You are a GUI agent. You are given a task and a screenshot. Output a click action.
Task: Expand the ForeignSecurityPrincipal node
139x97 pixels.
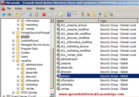(x=13, y=33)
